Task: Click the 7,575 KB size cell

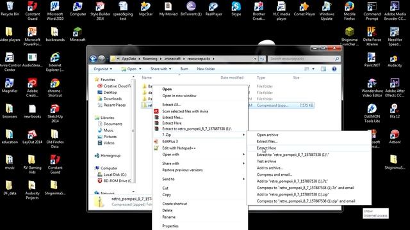Action: click(306, 105)
